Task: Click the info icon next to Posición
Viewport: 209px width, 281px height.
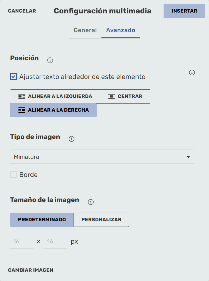Action: (50, 60)
